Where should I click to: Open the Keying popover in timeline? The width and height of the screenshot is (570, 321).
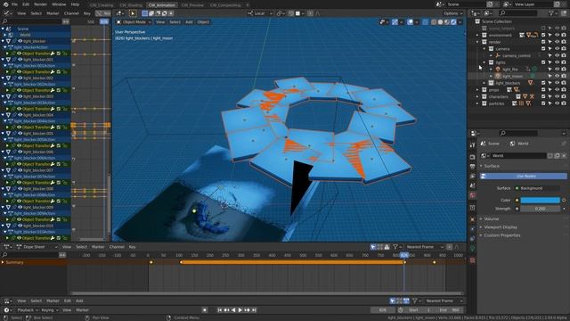[x=50, y=310]
